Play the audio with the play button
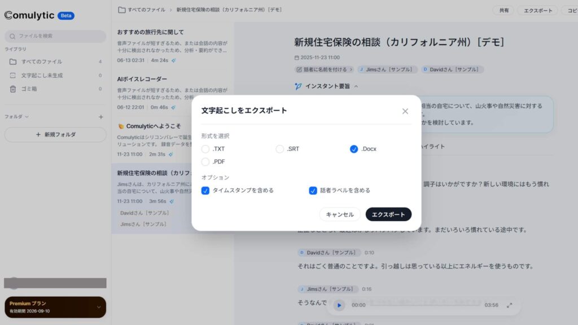This screenshot has width=578, height=325. (339, 305)
